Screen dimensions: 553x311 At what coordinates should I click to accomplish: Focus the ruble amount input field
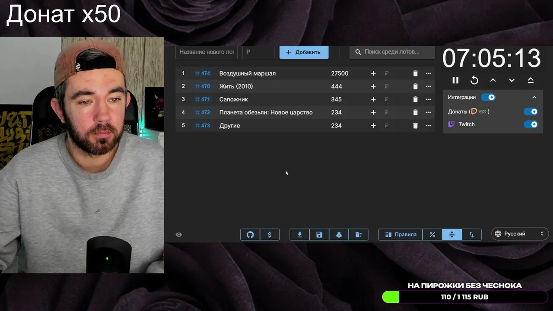point(258,52)
